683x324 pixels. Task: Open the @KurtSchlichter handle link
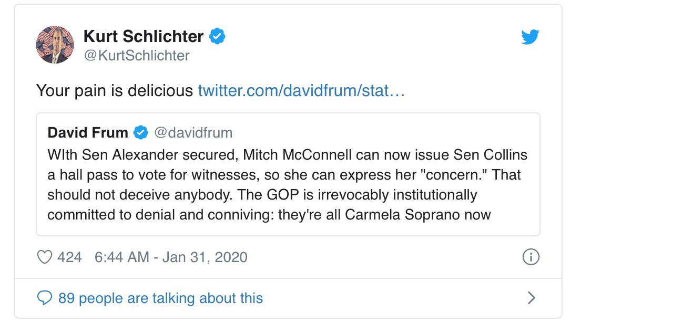[137, 56]
